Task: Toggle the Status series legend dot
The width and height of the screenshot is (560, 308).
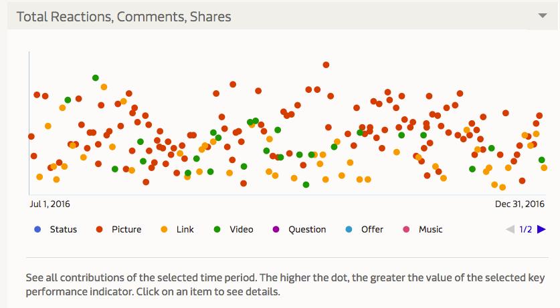Action: click(37, 229)
